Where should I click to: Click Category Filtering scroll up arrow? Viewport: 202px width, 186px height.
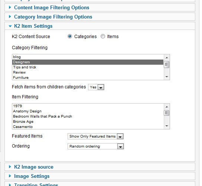point(167,58)
